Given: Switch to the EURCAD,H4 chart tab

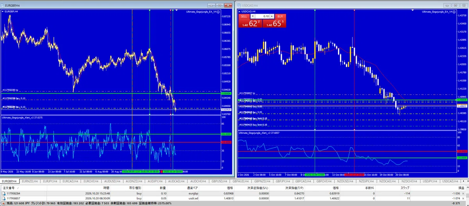Looking at the screenshot, I should click(71, 181).
